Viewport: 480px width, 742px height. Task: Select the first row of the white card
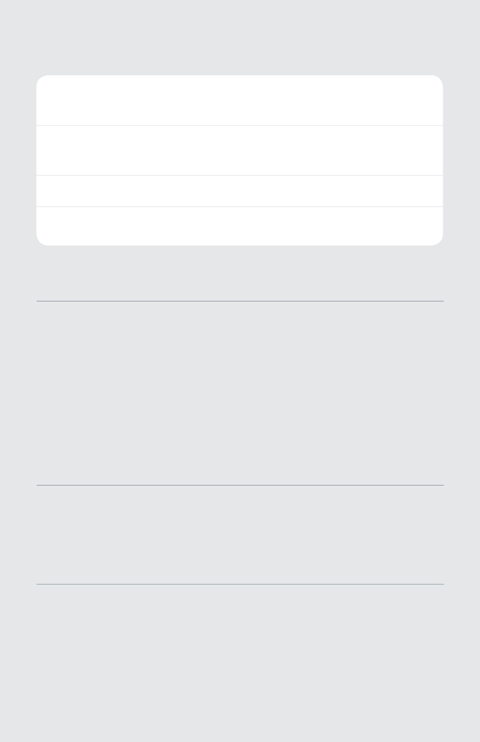(x=239, y=100)
